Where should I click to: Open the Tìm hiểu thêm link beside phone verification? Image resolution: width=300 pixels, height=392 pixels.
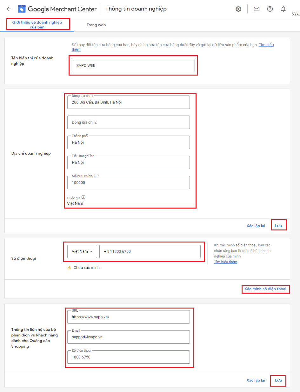pyautogui.click(x=225, y=262)
